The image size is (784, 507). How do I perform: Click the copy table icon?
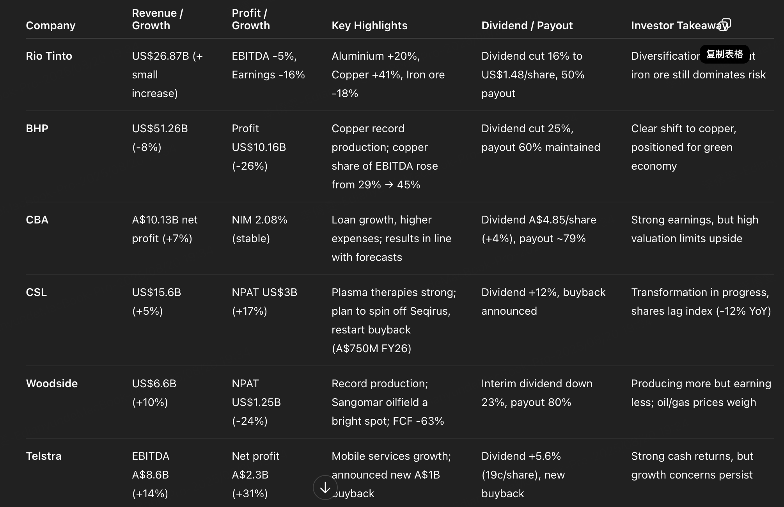[x=725, y=25]
